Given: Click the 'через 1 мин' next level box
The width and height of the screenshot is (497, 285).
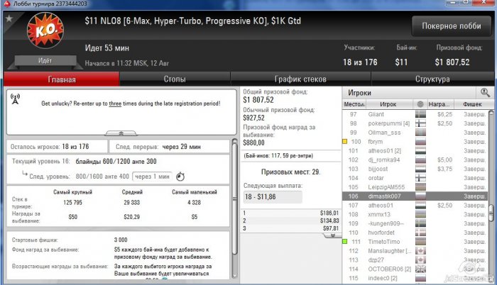Looking at the screenshot, I should [152, 177].
